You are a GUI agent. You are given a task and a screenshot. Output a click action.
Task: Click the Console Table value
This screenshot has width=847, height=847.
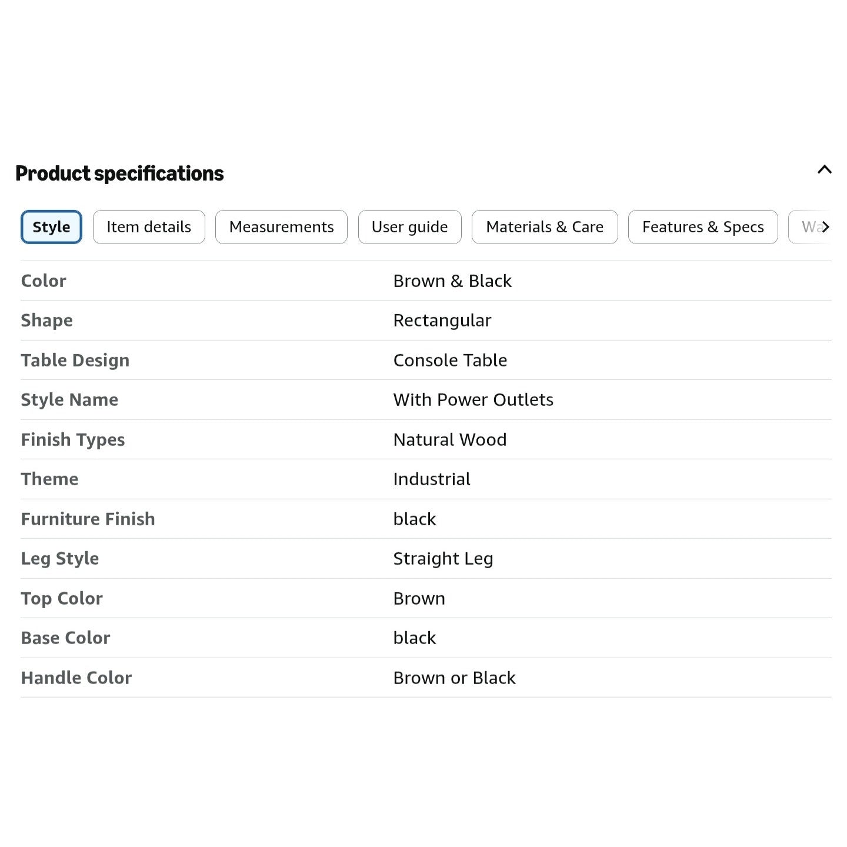pyautogui.click(x=450, y=360)
